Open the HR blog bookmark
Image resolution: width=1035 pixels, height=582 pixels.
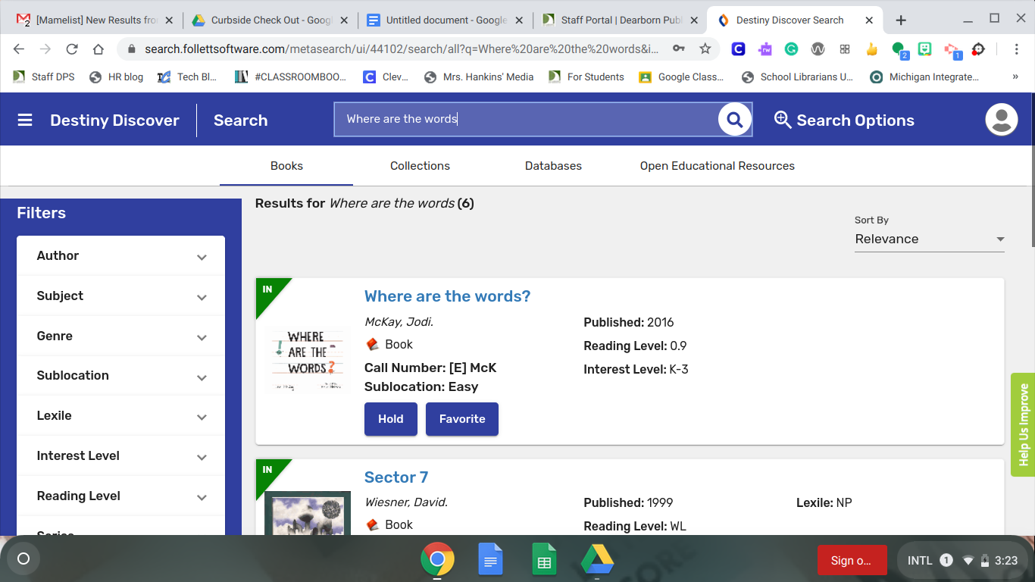(116, 77)
